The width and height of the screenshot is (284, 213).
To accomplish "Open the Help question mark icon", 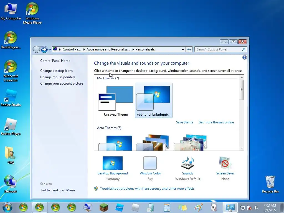I will point(245,57).
